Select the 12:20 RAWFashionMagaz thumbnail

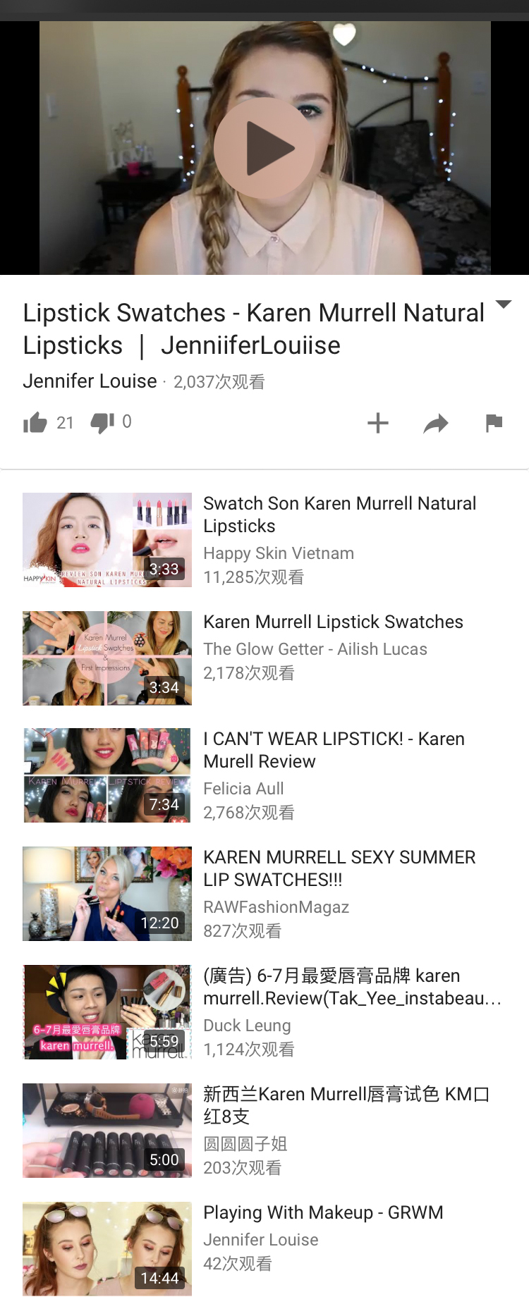pyautogui.click(x=107, y=894)
